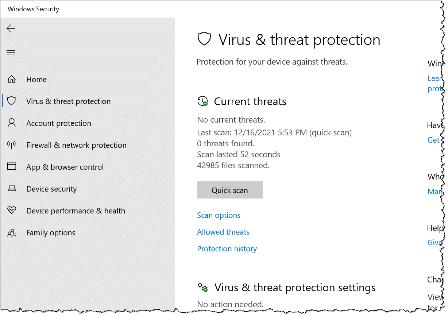Navigate to Home in the sidebar menu
This screenshot has height=316, width=448.
coord(36,79)
